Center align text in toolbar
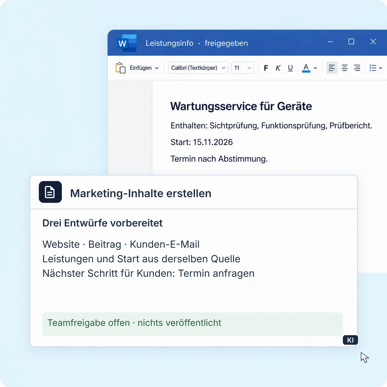 tap(345, 68)
